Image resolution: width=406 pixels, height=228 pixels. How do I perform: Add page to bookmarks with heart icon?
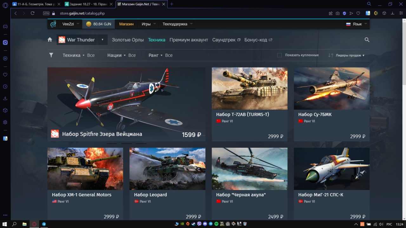coord(358,13)
